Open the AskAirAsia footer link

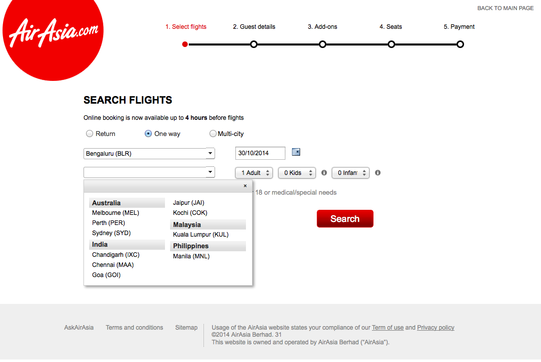coord(78,328)
